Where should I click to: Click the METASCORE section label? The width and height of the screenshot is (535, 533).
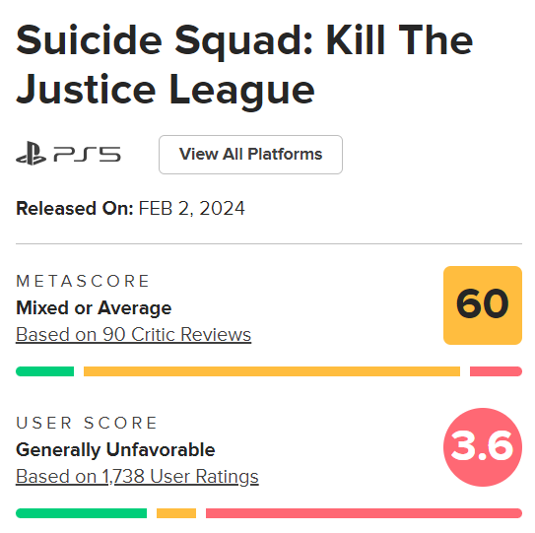[x=83, y=281]
